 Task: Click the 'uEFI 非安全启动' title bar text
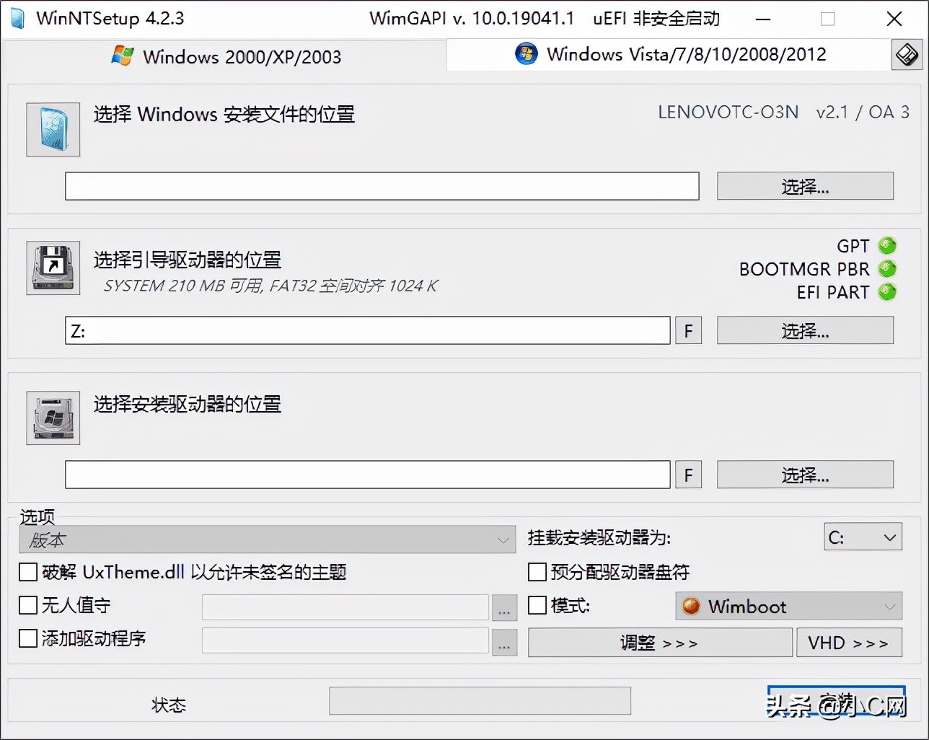pyautogui.click(x=656, y=19)
